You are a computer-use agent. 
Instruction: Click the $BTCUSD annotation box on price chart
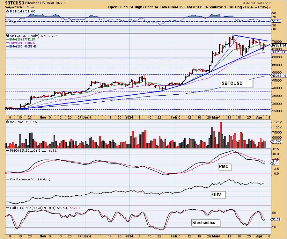[237, 83]
